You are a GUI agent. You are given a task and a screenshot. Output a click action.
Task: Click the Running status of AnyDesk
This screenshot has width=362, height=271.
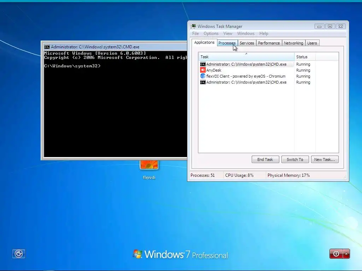(303, 70)
